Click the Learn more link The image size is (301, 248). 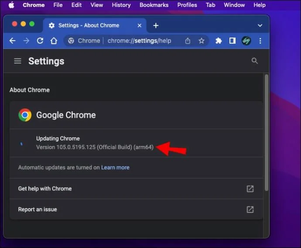point(115,168)
